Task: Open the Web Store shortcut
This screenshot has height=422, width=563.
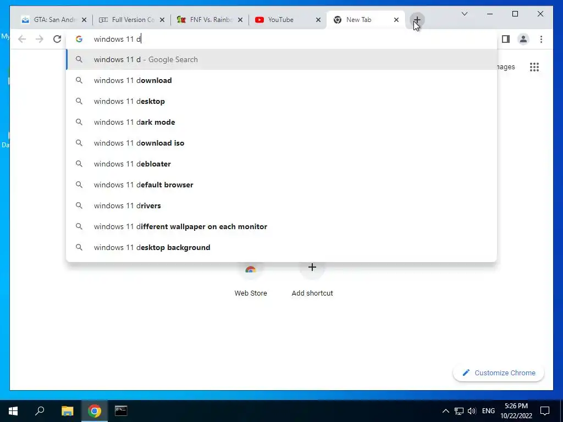Action: [x=251, y=280]
